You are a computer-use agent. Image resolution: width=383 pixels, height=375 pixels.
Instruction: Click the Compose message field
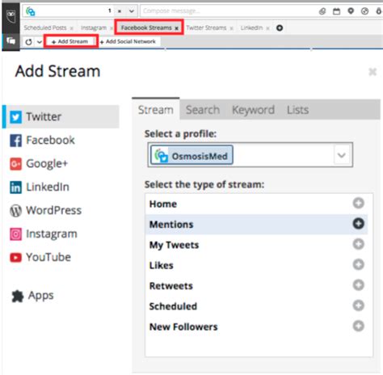229,11
